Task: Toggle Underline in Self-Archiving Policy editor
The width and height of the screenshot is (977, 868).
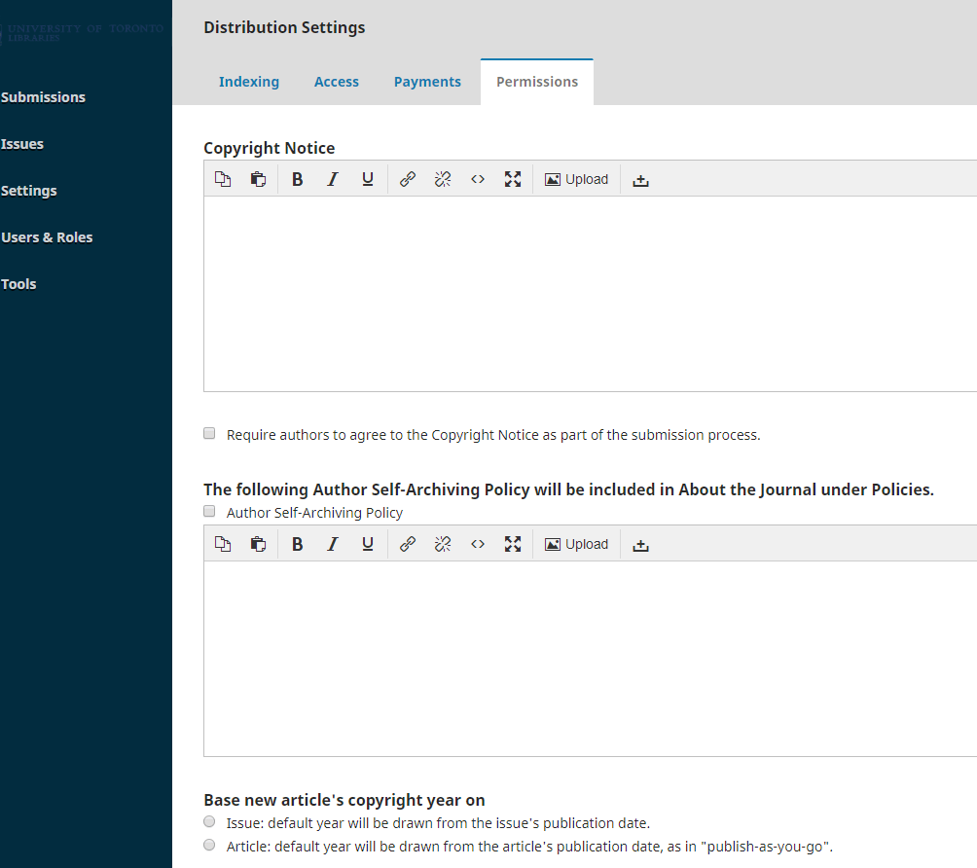Action: 368,545
